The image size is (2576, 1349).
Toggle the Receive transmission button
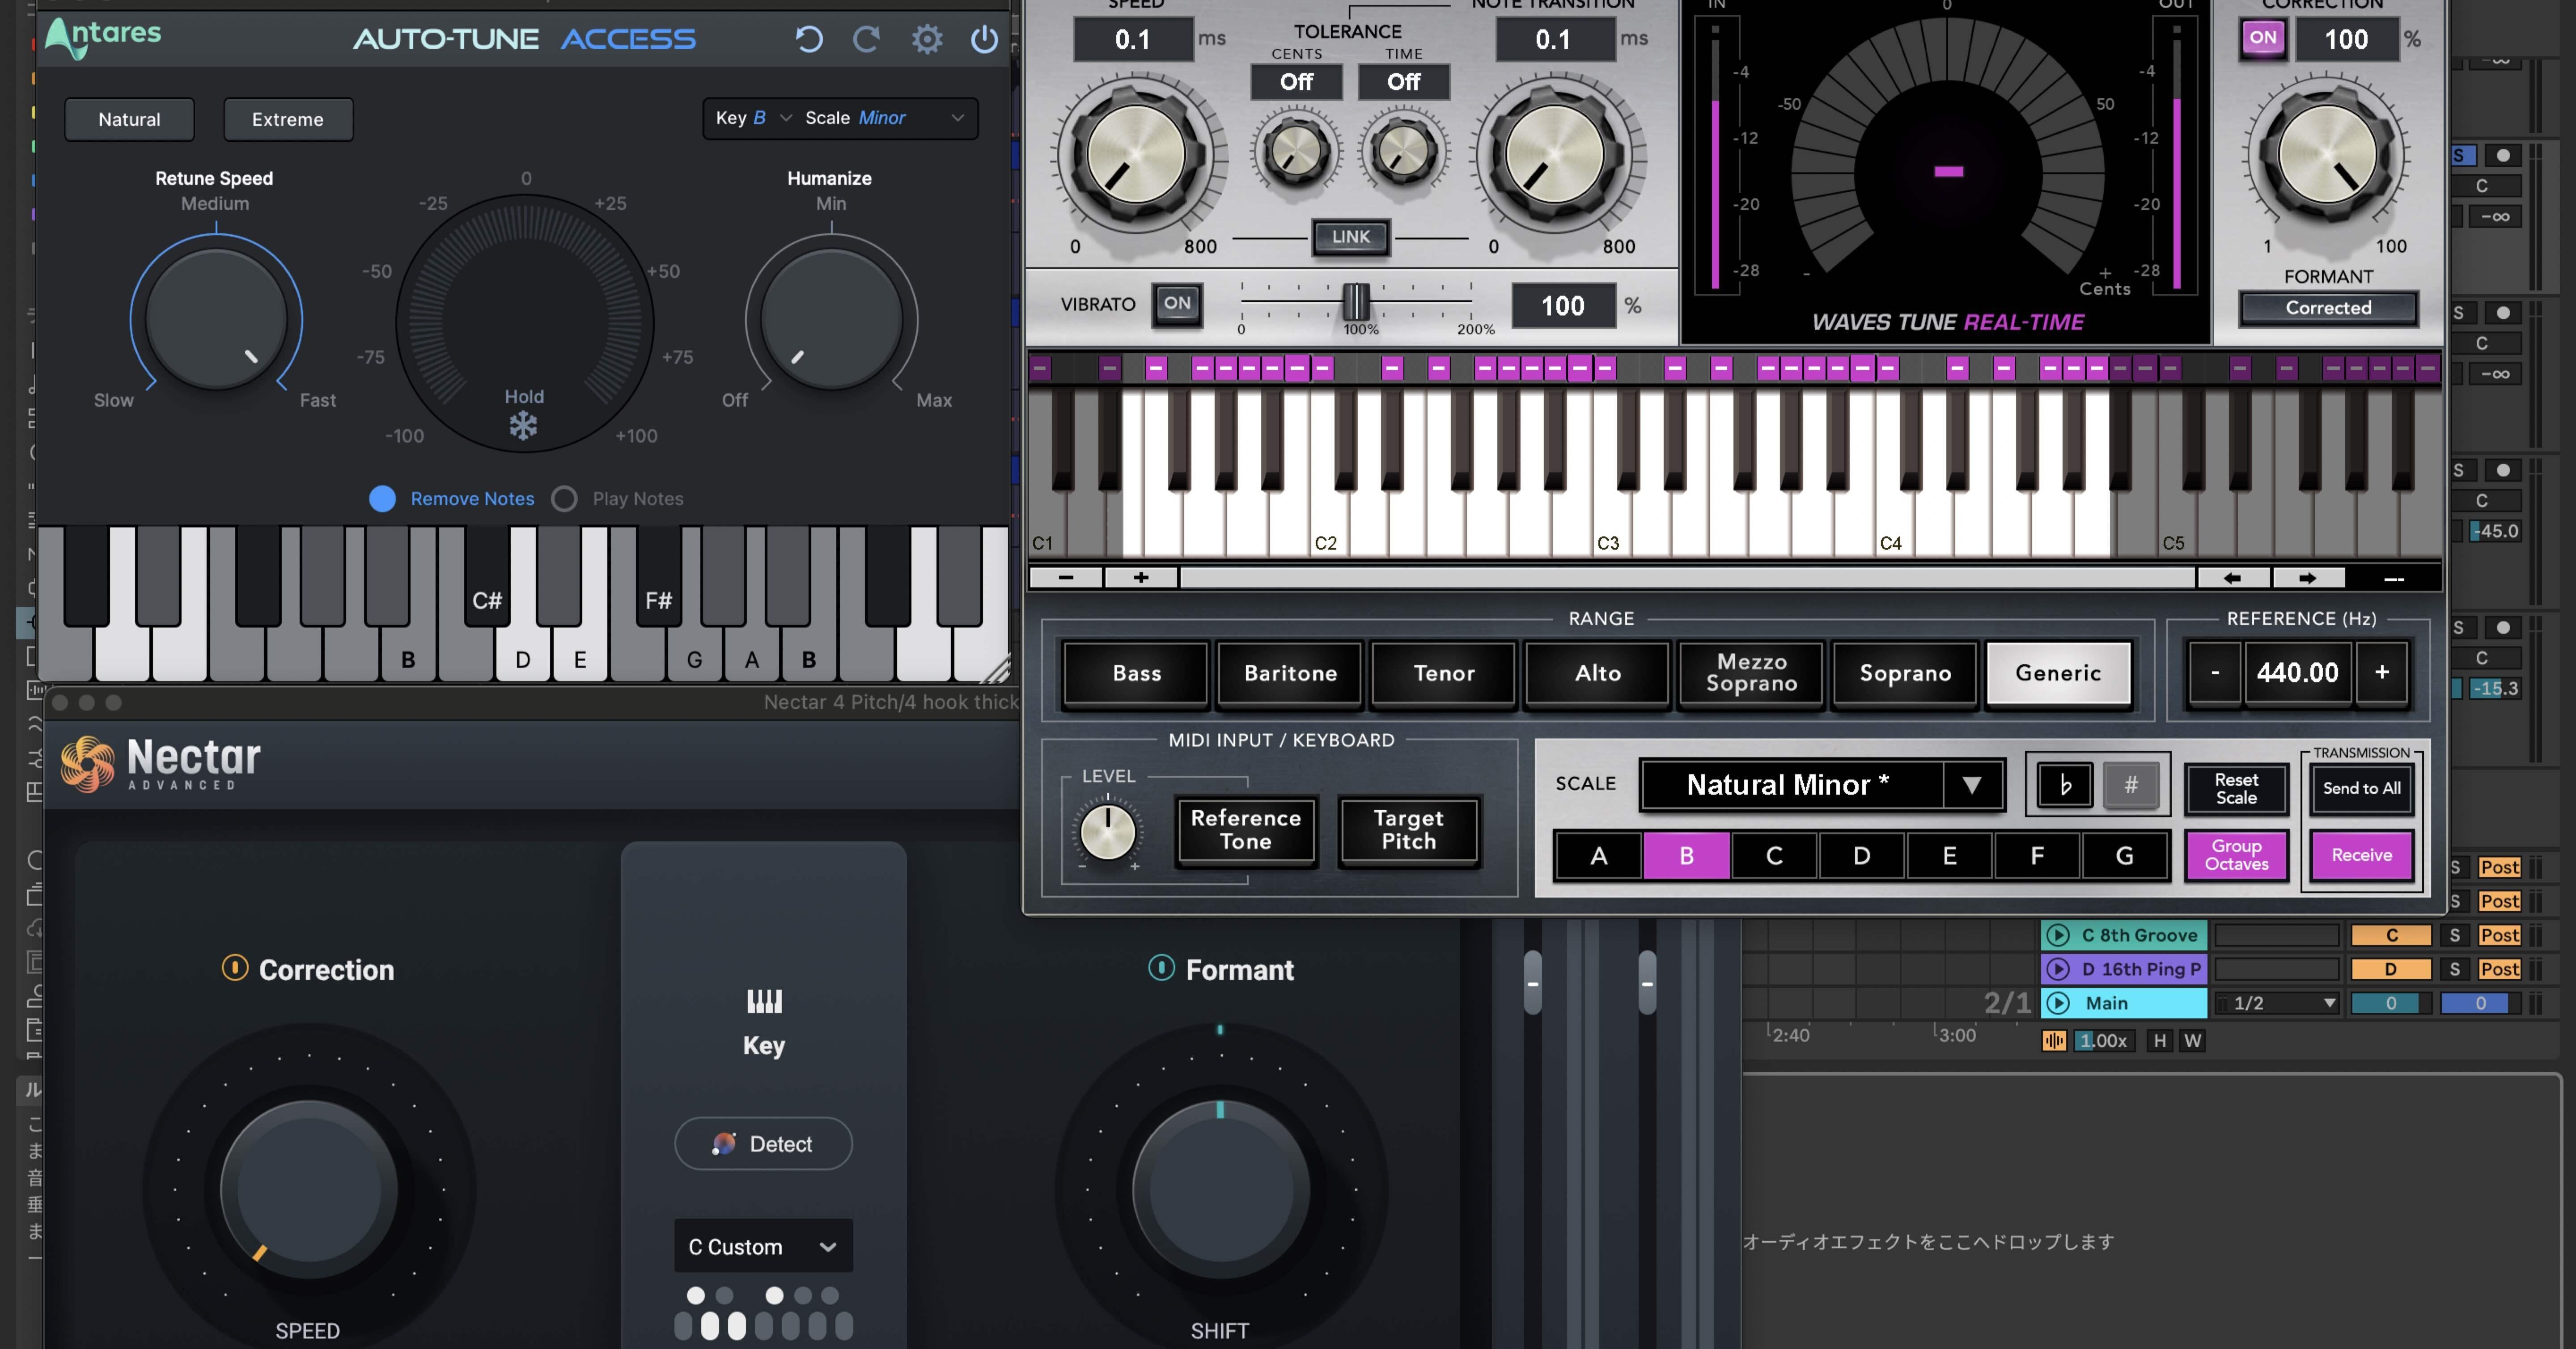click(2362, 856)
